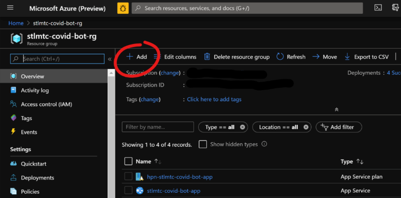This screenshot has width=401, height=198.
Task: Click the App Service globe icon
Action: click(140, 191)
